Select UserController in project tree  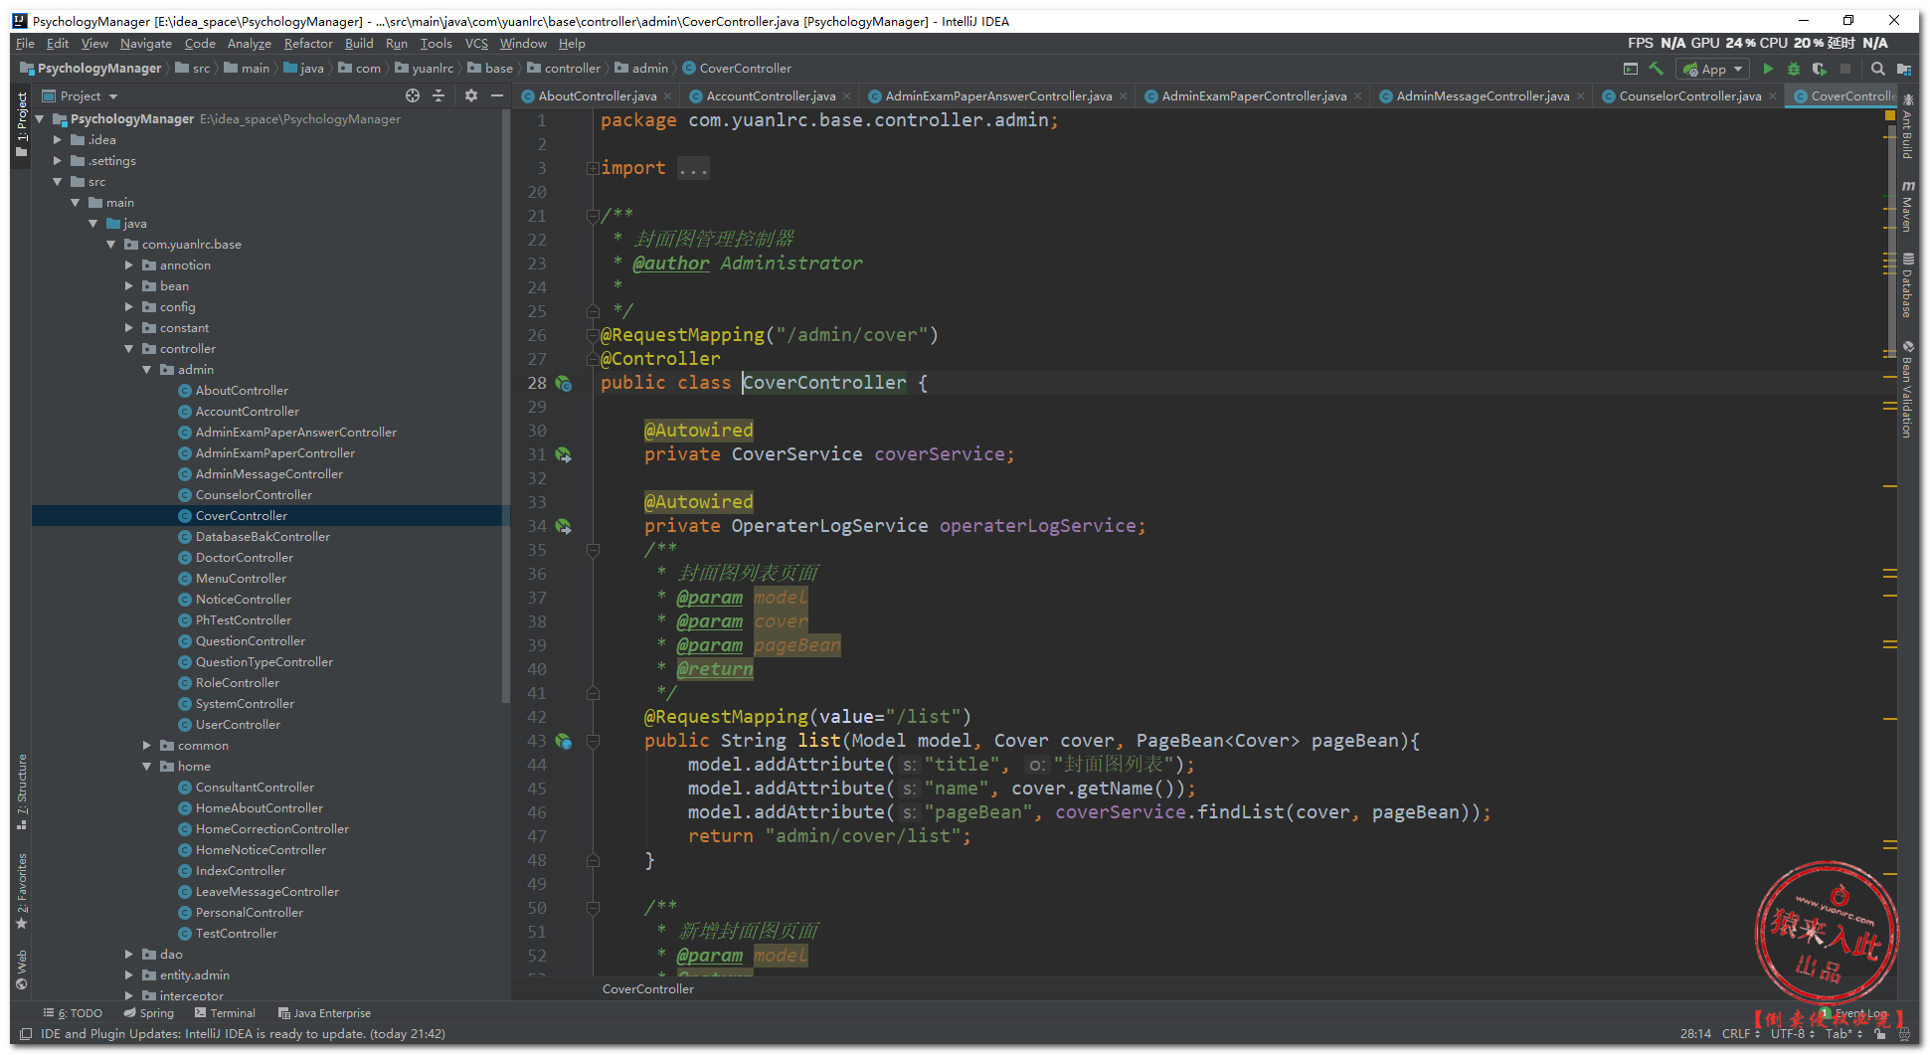[238, 724]
